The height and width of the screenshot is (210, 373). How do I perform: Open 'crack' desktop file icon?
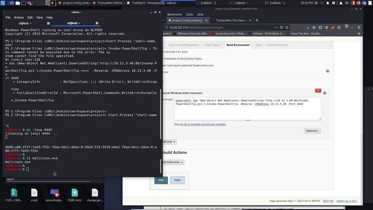pos(34,195)
